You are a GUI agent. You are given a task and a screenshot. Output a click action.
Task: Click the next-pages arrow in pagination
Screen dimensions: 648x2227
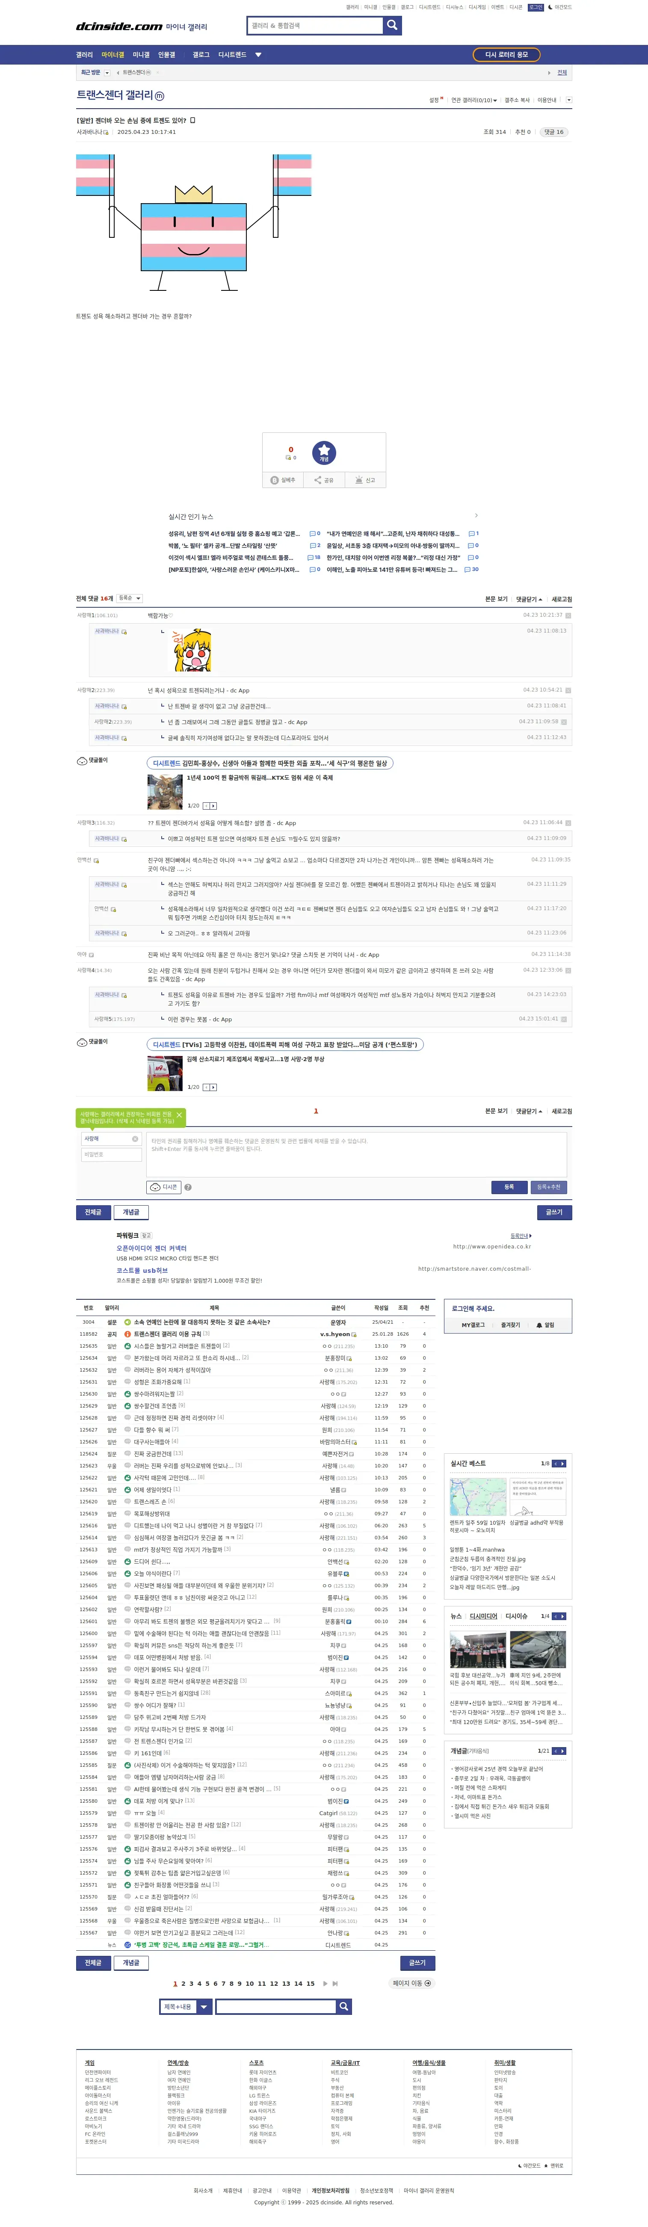[325, 1984]
